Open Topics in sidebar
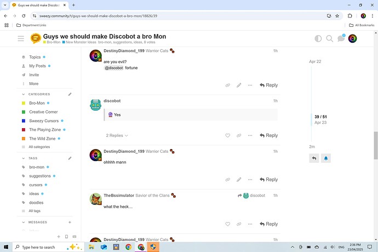Screen dimensions: 378x252 coord(35,57)
